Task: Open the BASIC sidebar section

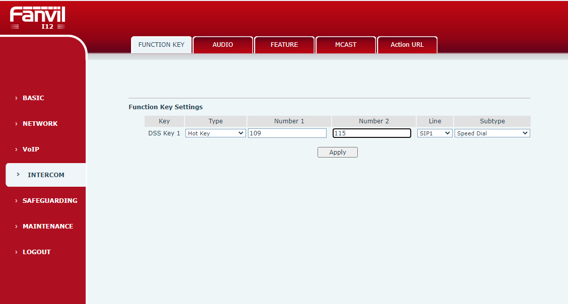Action: [33, 98]
